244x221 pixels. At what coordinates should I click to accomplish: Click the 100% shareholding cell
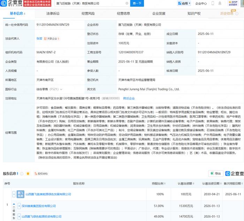point(160,194)
